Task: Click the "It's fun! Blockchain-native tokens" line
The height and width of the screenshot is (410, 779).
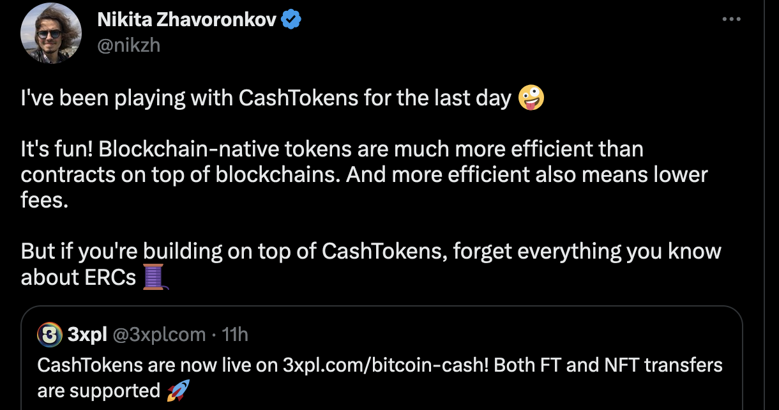Action: (x=332, y=149)
